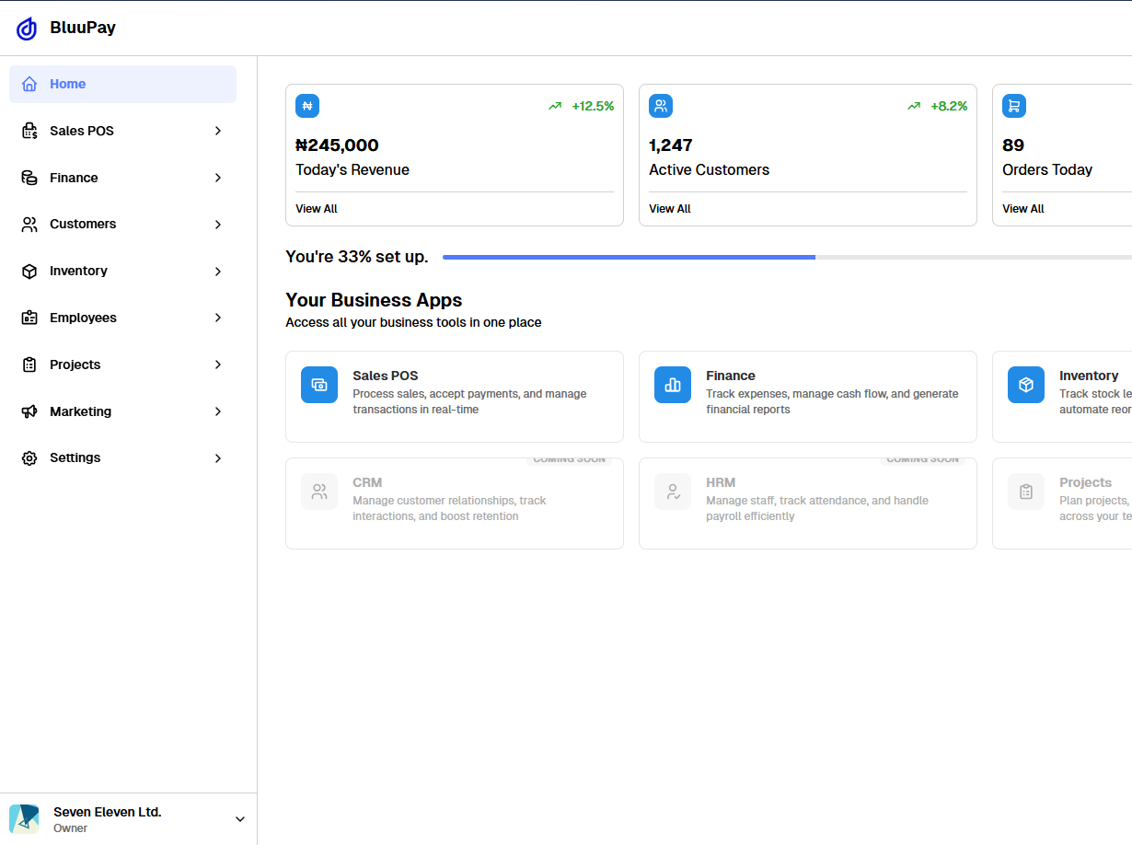Open the Seven Eleven Ltd. account dropdown

point(240,819)
